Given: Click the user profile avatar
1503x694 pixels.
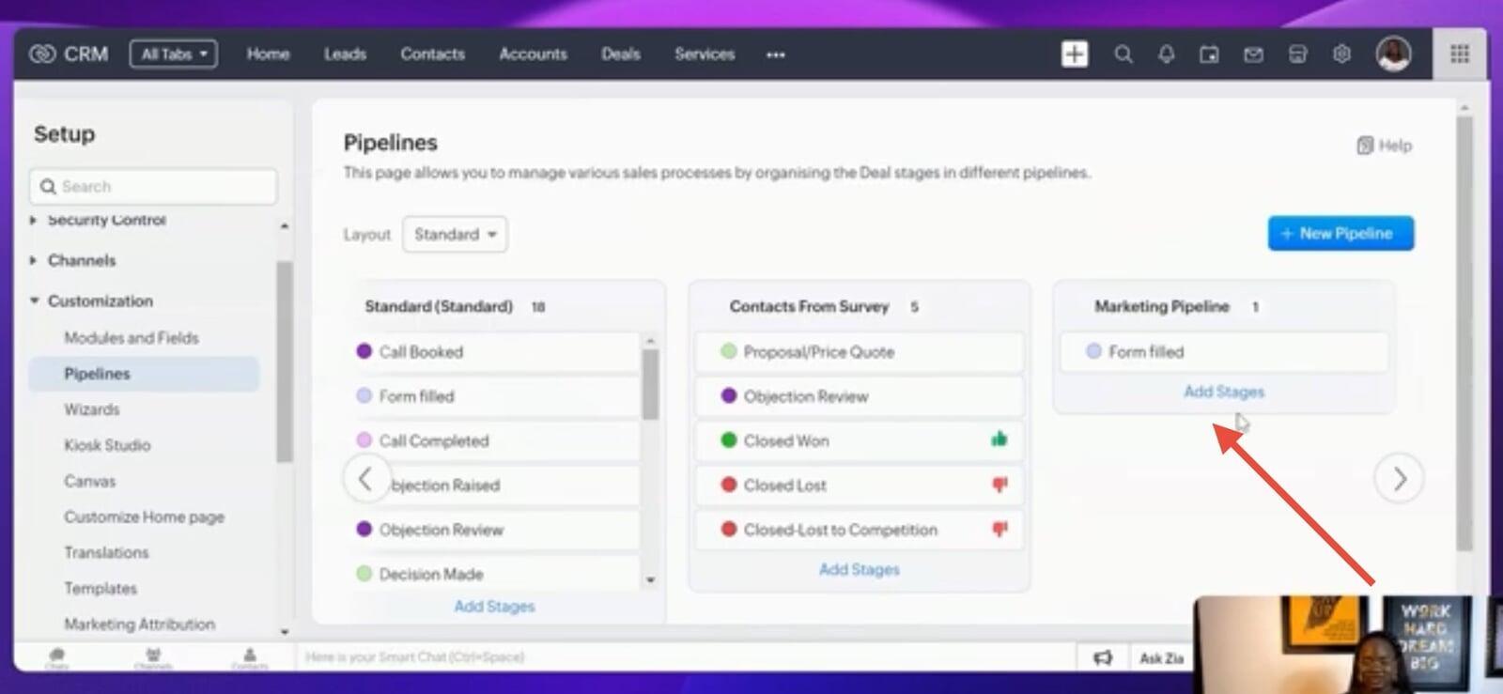Looking at the screenshot, I should click(1393, 54).
